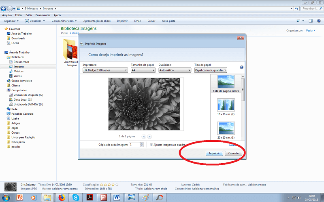Click the Imprimir button in dialog
The image size is (324, 202).
(214, 154)
